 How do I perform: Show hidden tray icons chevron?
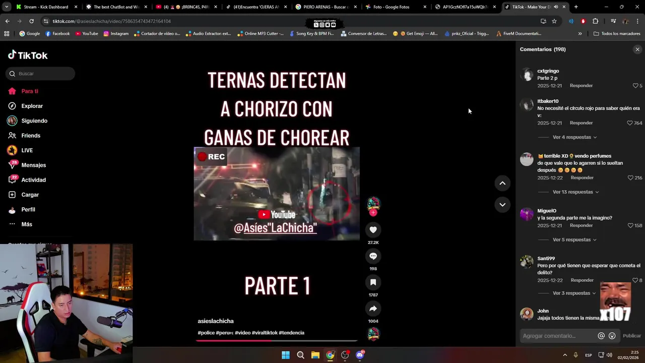(565, 355)
